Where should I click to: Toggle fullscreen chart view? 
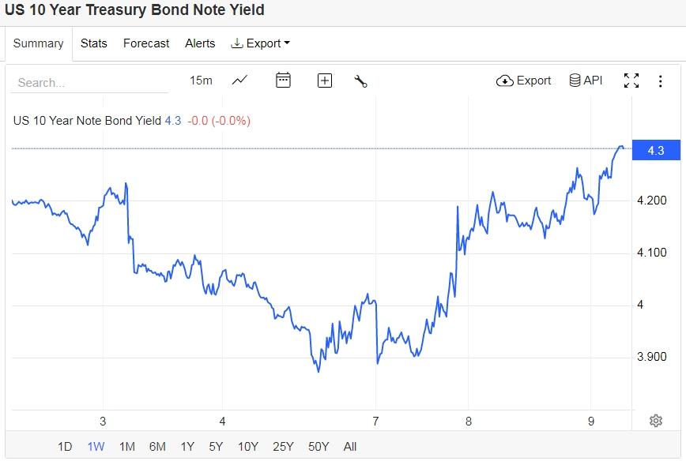click(631, 81)
